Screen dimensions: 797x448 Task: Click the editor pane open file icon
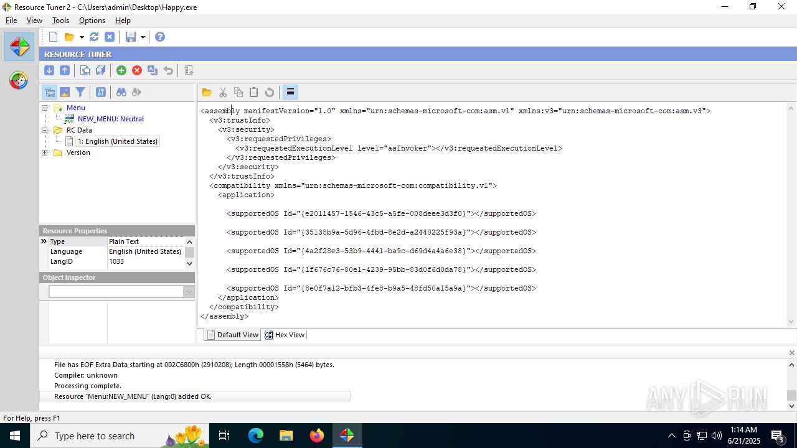(207, 92)
